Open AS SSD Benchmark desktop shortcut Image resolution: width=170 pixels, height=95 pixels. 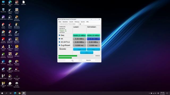(x=17, y=85)
